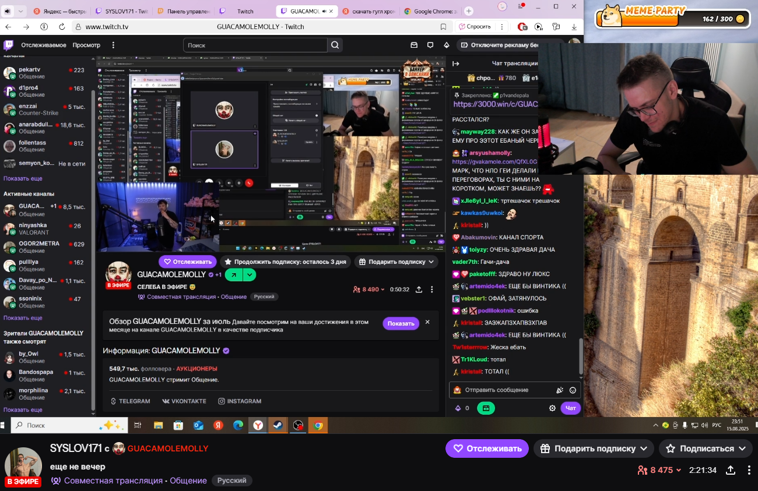Show more channels under Активные каналы list

[x=23, y=318]
